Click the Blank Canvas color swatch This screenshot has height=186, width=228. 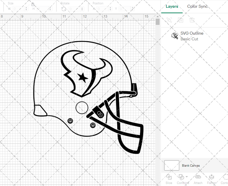tap(171, 165)
